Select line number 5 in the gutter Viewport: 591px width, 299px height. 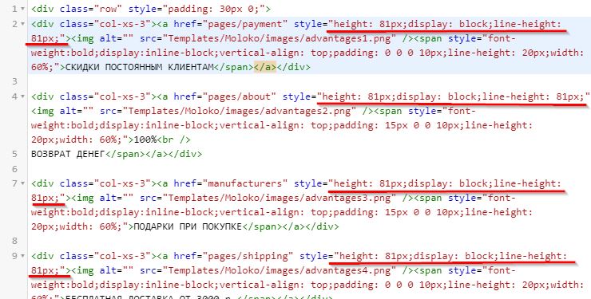coord(14,154)
